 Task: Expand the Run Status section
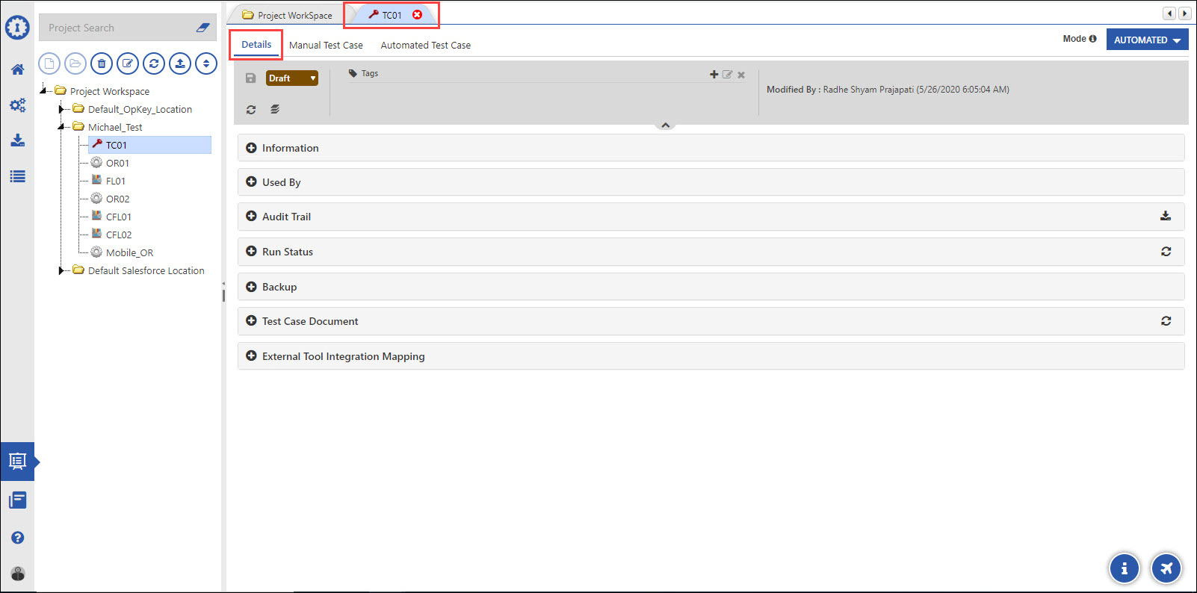click(x=251, y=252)
